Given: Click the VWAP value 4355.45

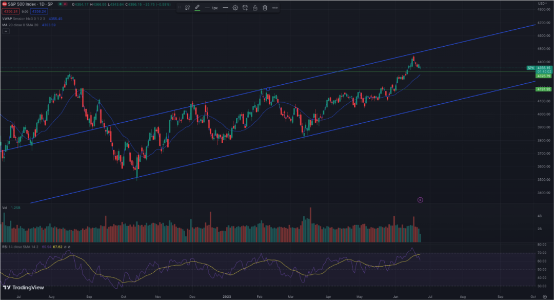Looking at the screenshot, I should click(x=55, y=18).
